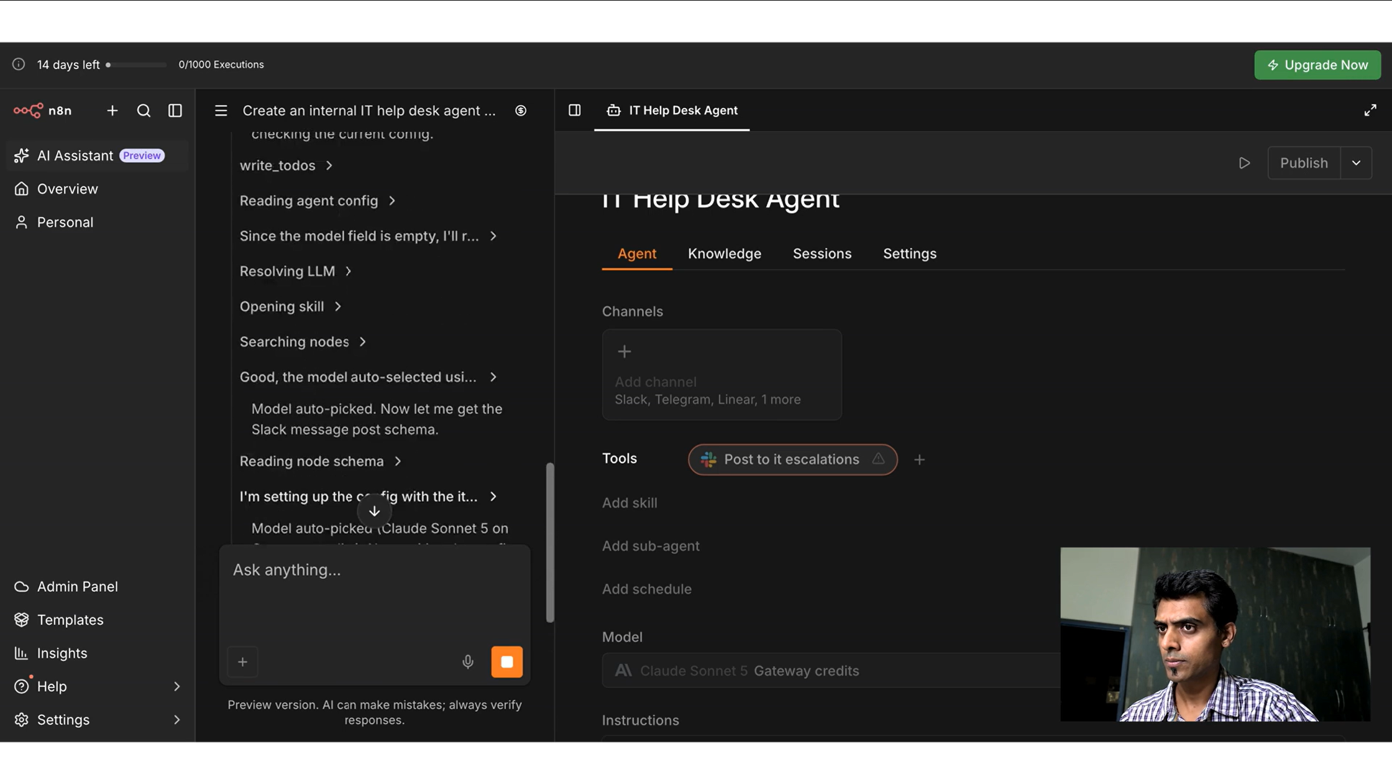
Task: Start voice input with the microphone icon
Action: tap(468, 662)
